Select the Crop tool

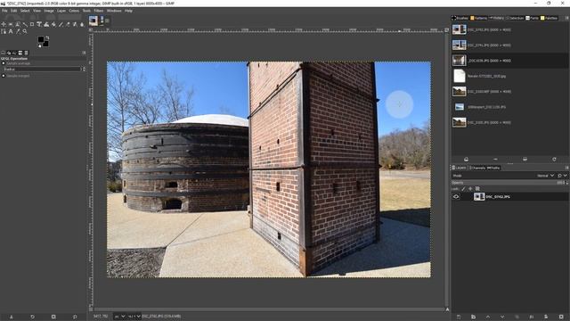click(32, 24)
